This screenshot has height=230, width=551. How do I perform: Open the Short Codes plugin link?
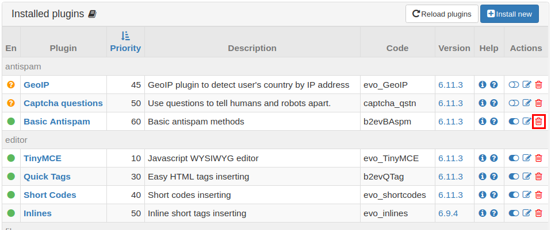tap(50, 195)
